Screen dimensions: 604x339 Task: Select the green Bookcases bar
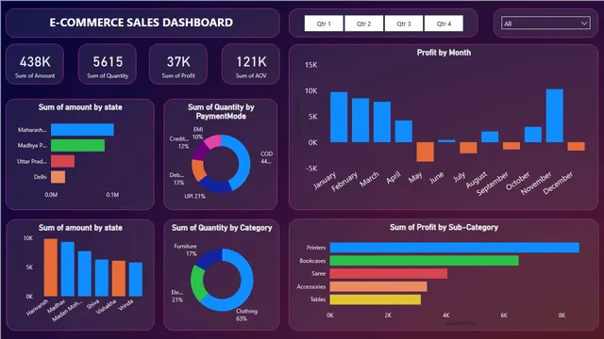coord(424,261)
